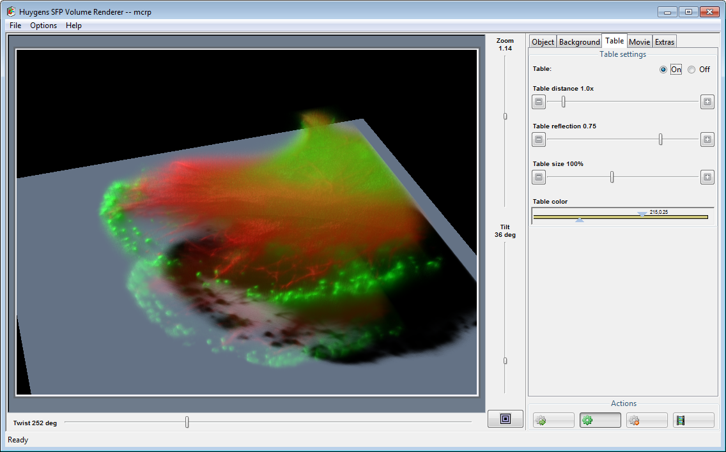The height and width of the screenshot is (452, 726).
Task: Decrease Table distance with minus button
Action: (539, 102)
